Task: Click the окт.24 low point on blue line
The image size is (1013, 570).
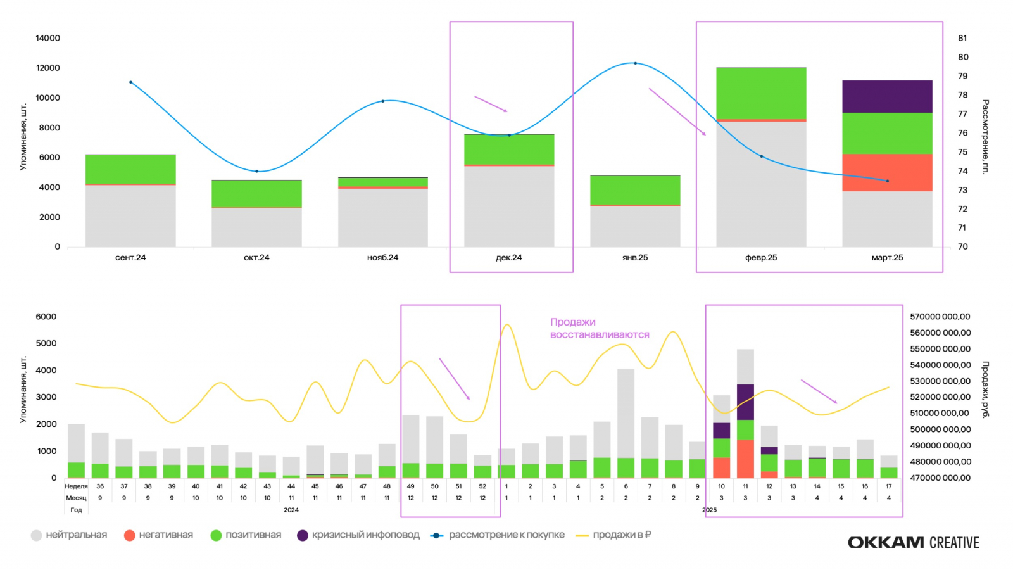Action: [256, 171]
